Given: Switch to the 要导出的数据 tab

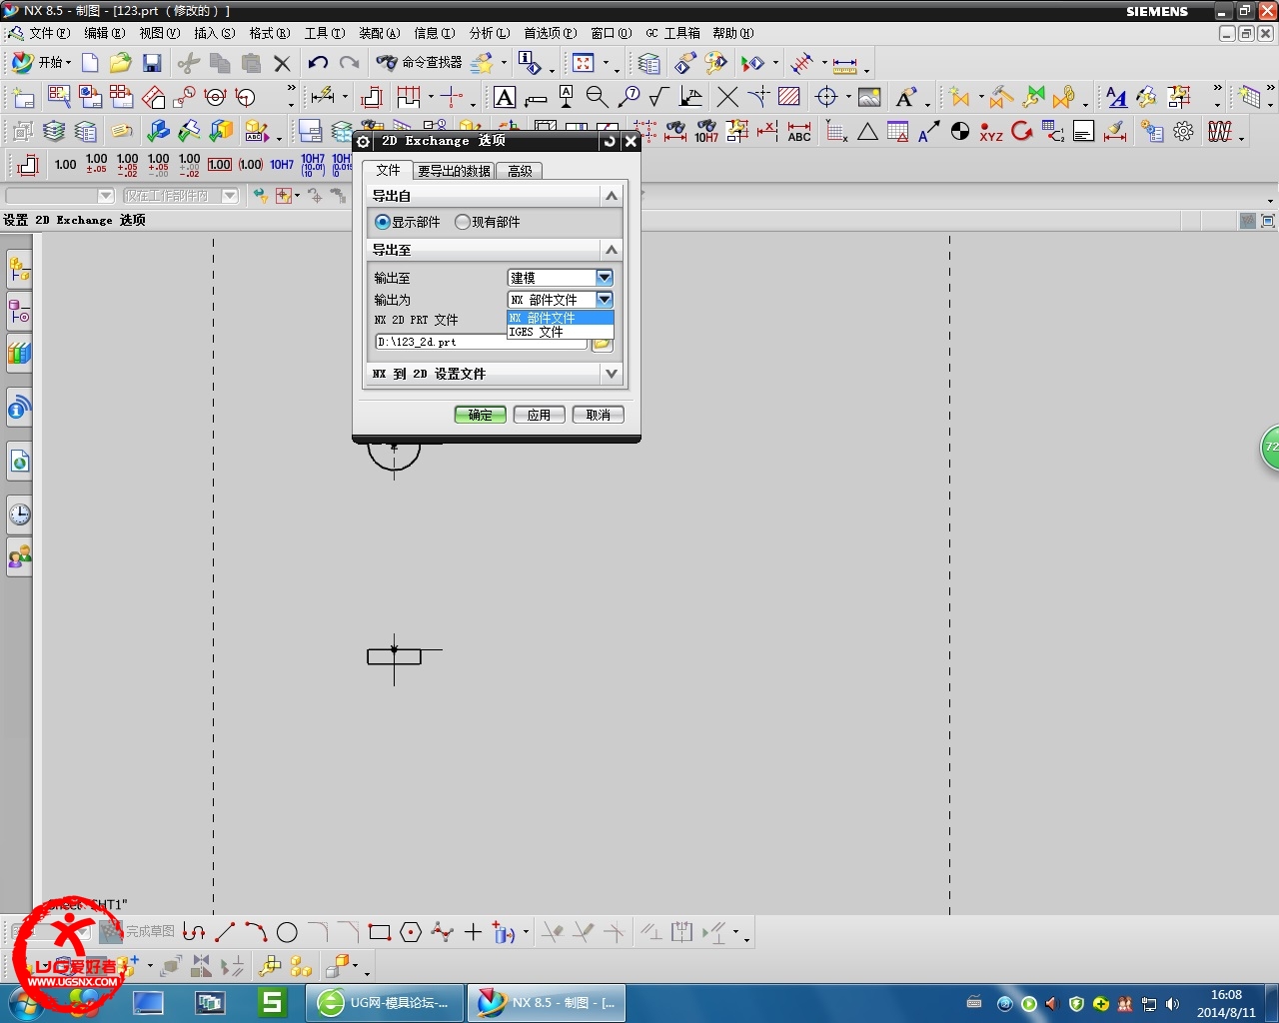Looking at the screenshot, I should [454, 171].
